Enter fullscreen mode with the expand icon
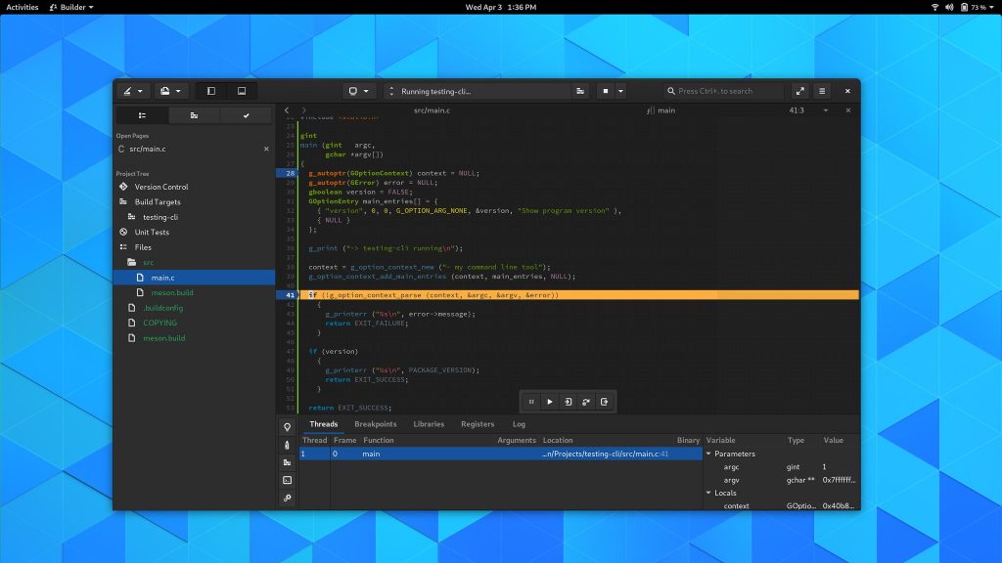 (x=800, y=91)
